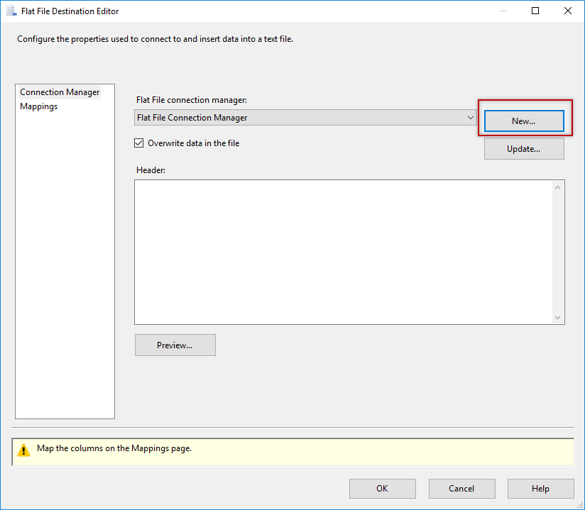Open Help for this editor
This screenshot has width=585, height=510.
[x=540, y=489]
